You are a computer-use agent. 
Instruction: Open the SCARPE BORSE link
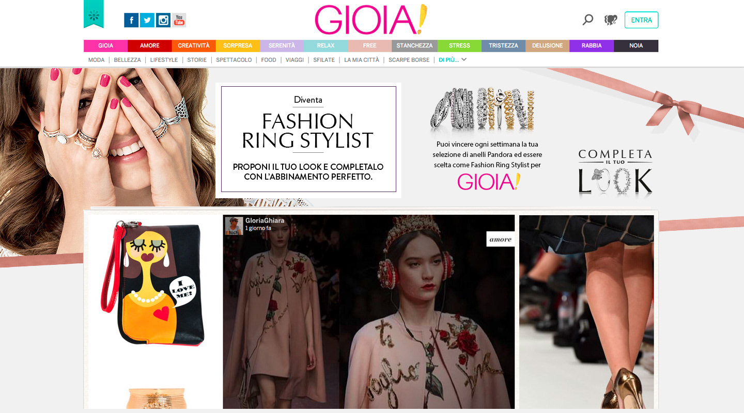point(409,60)
